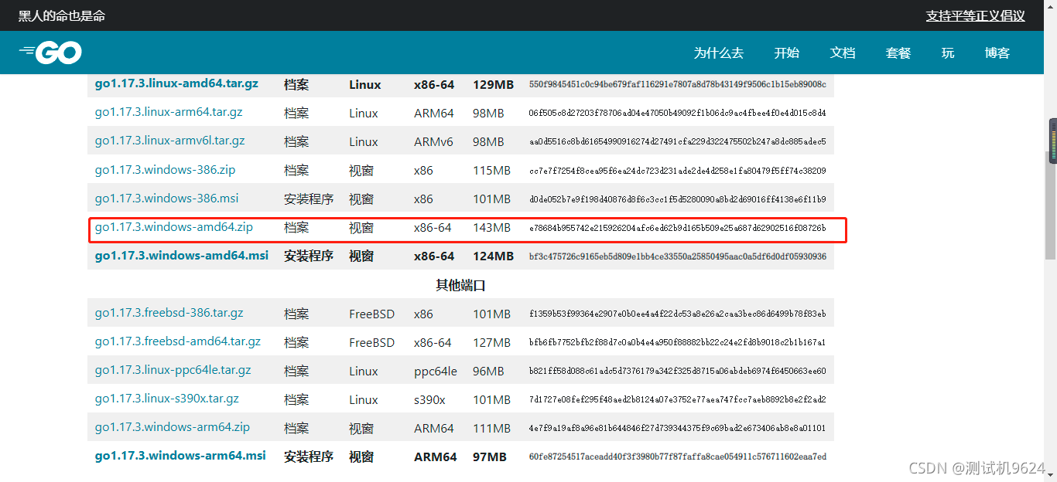This screenshot has width=1057, height=482.
Task: Click the ppc64le architecture cell
Action: click(436, 372)
